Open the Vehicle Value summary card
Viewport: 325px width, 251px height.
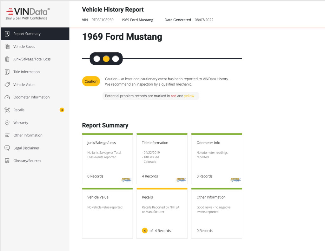coord(107,213)
